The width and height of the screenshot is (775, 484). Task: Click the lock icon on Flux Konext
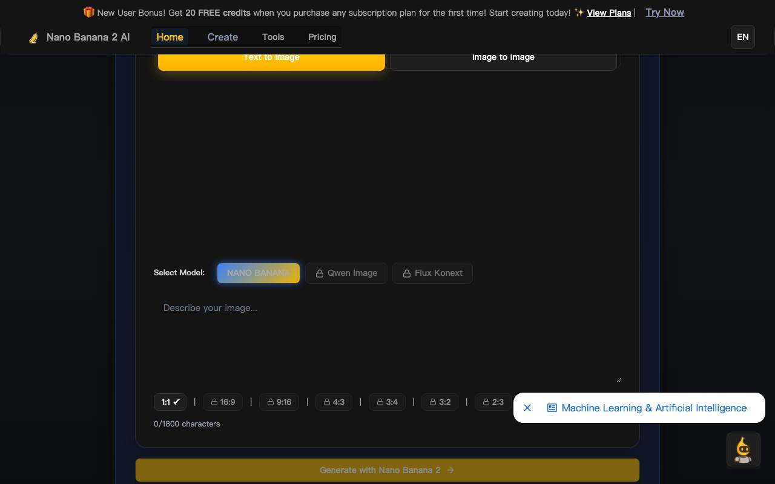407,273
